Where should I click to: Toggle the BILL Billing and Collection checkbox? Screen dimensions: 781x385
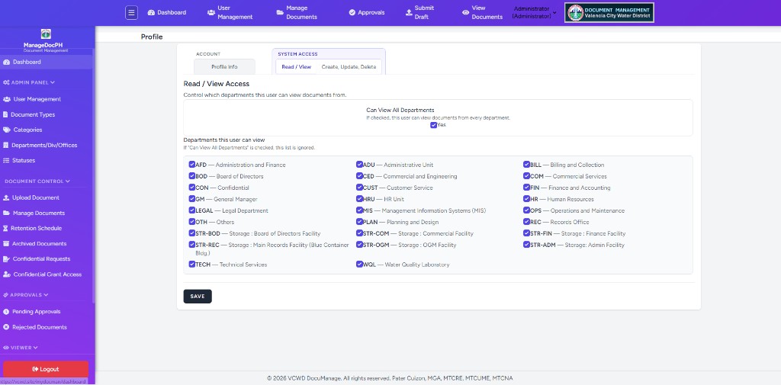(x=526, y=165)
